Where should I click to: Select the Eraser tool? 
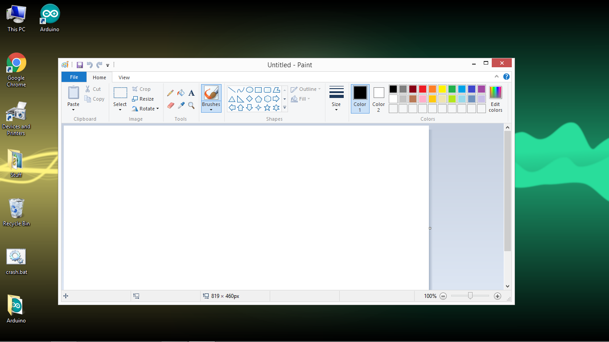[x=170, y=106]
